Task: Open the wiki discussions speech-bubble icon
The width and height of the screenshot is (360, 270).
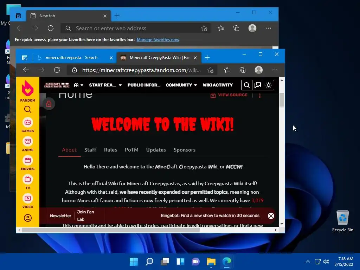Action: 258,85
